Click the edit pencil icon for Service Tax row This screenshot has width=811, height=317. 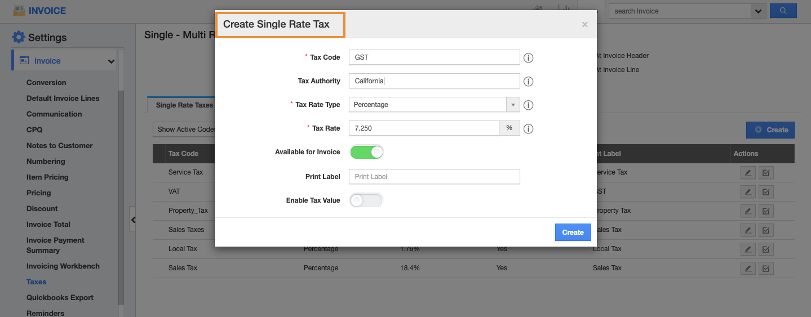(748, 173)
